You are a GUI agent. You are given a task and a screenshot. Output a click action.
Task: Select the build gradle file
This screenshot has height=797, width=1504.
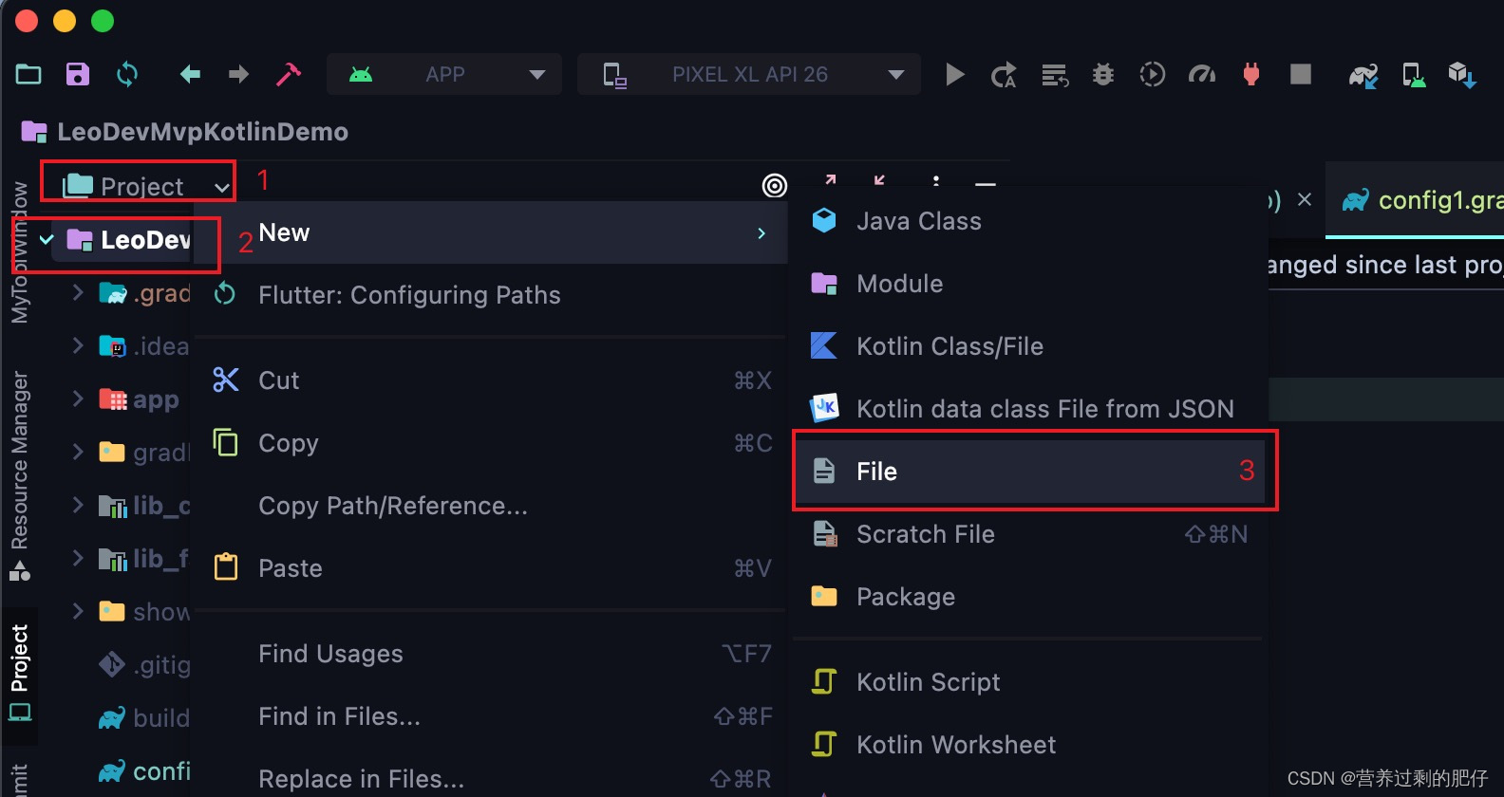[144, 718]
